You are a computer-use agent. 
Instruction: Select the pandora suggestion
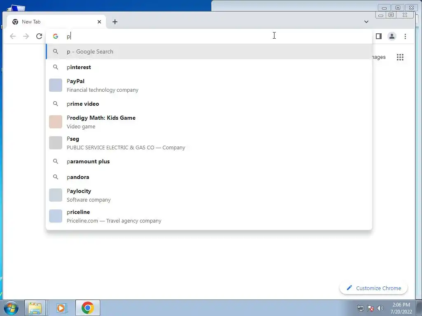(x=209, y=177)
